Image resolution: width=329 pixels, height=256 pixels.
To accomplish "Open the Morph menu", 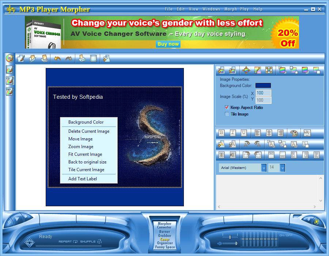I will (x=230, y=9).
